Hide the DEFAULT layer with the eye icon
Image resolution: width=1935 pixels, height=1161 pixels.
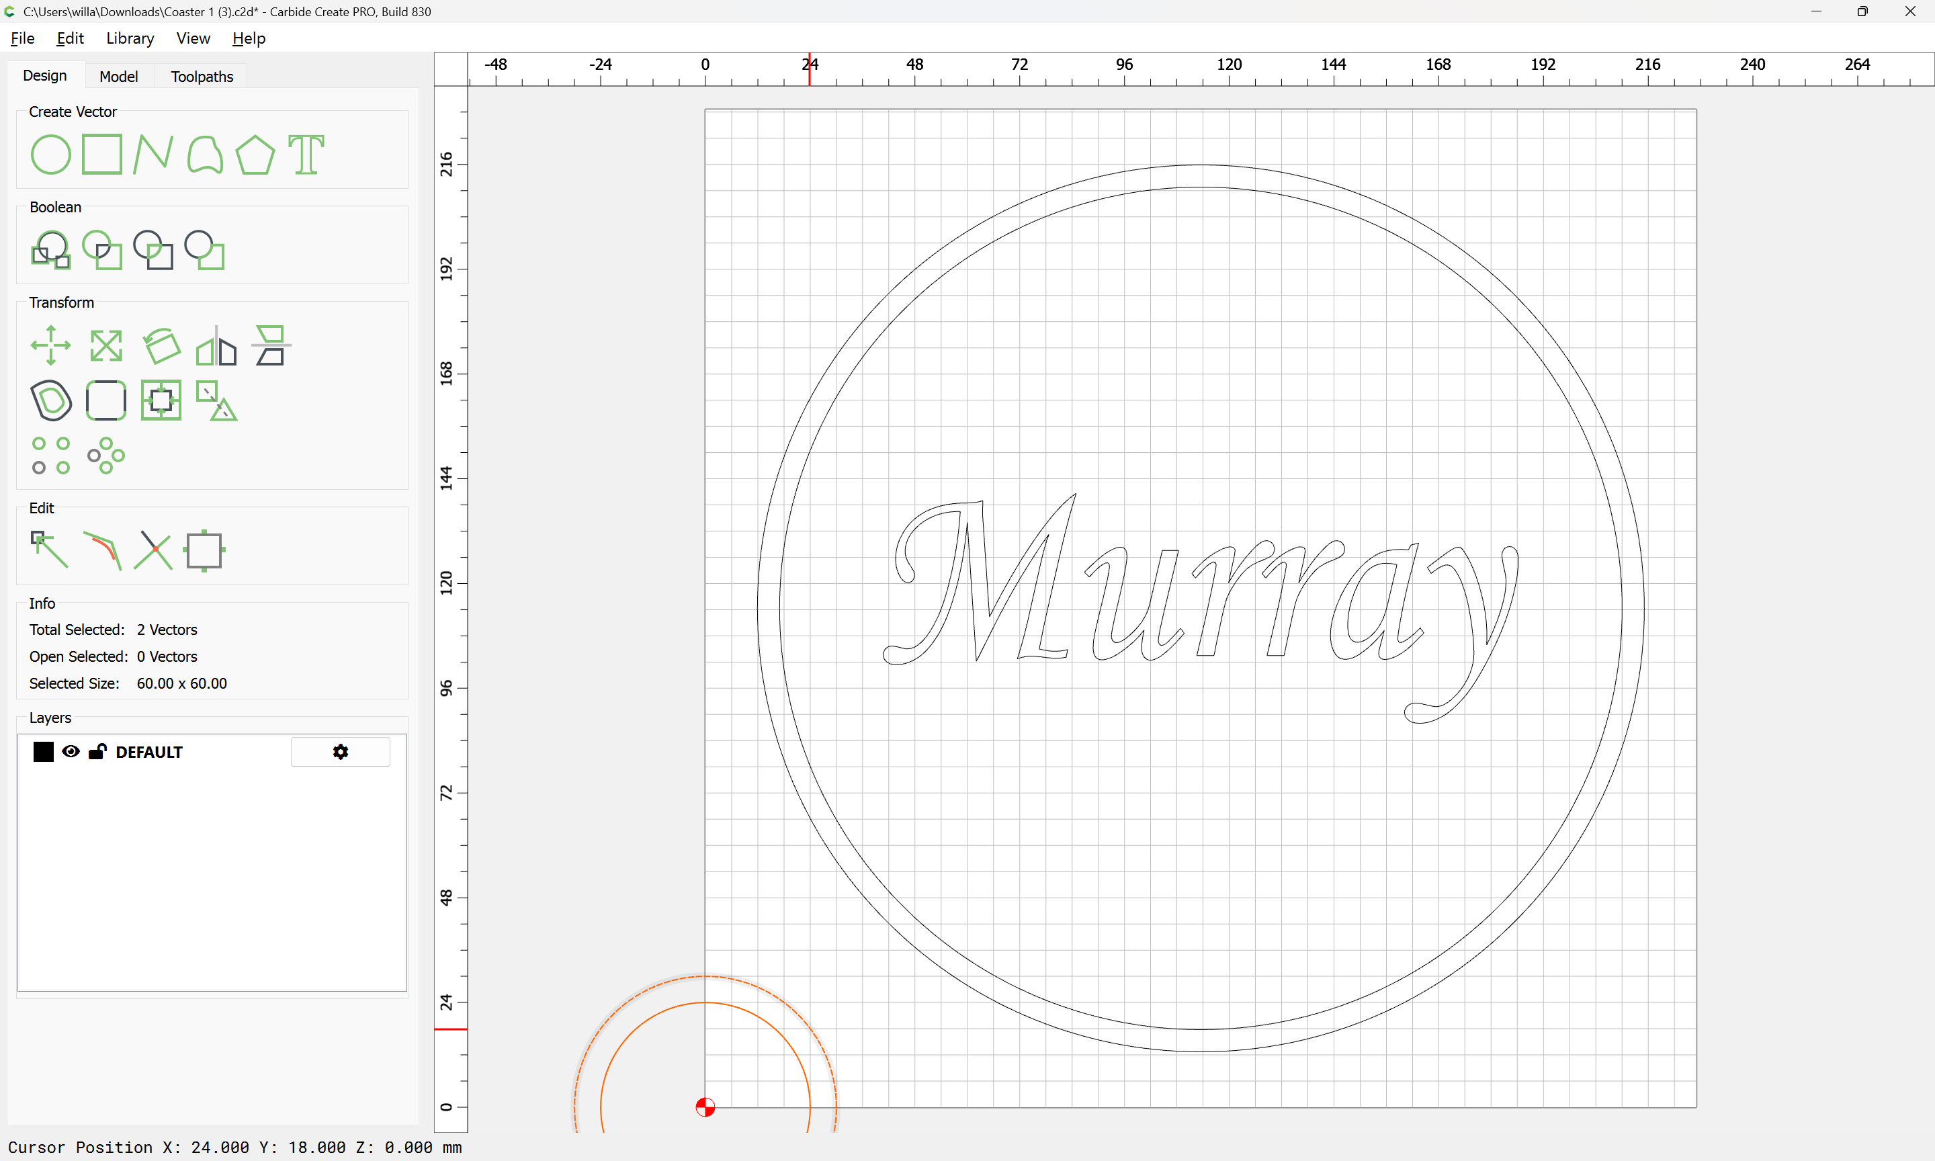(x=71, y=752)
